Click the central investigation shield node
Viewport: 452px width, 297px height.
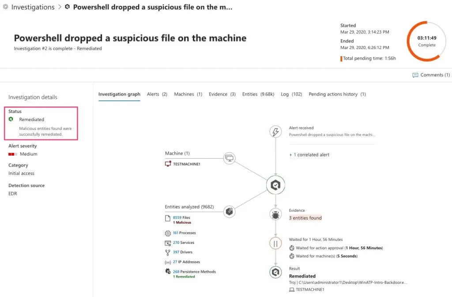pyautogui.click(x=275, y=185)
